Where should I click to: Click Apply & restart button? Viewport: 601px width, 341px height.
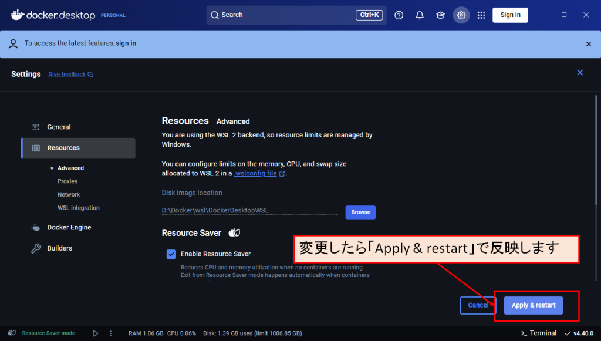[533, 305]
